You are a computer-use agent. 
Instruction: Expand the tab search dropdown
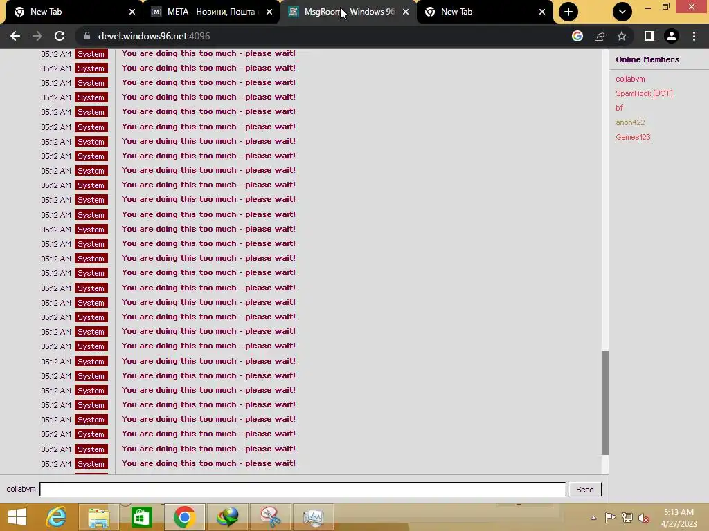pos(622,12)
